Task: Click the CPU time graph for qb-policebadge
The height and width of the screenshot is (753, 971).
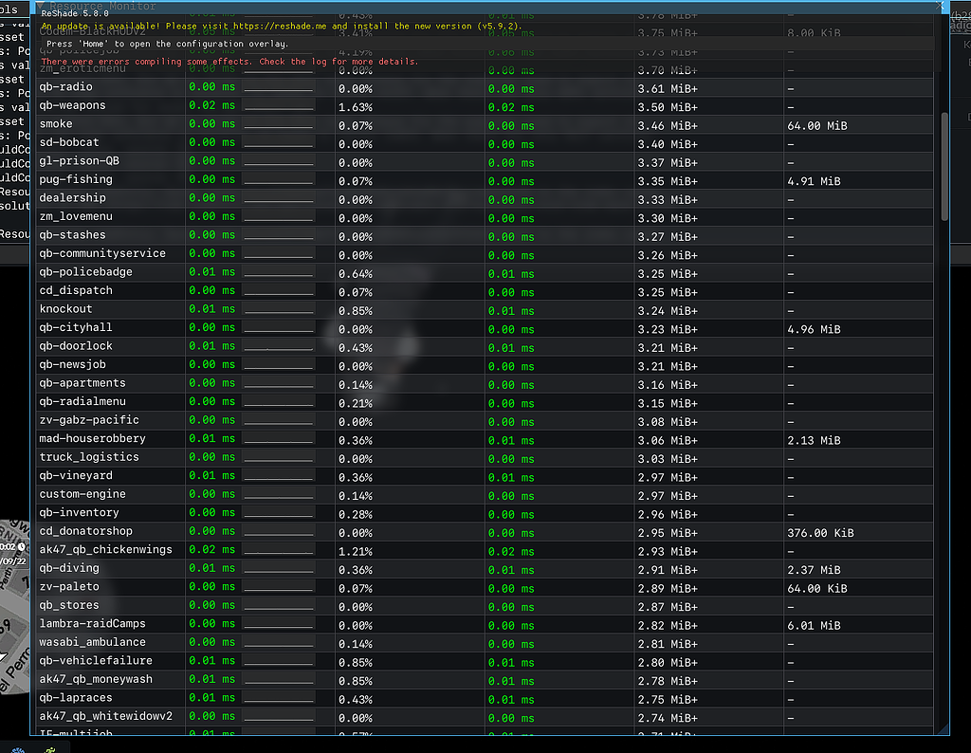Action: point(278,273)
